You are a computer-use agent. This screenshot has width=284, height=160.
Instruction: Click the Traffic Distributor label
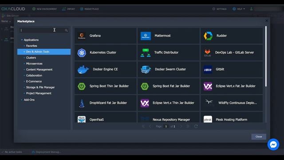(166, 52)
